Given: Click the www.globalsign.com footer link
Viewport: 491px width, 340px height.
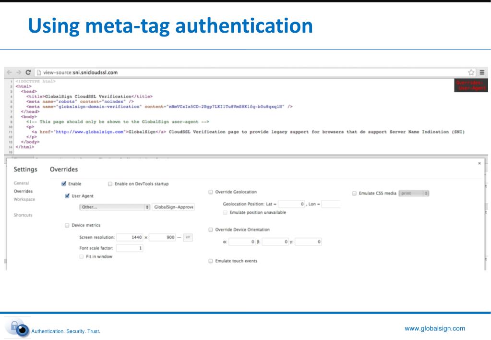Looking at the screenshot, I should [x=435, y=328].
